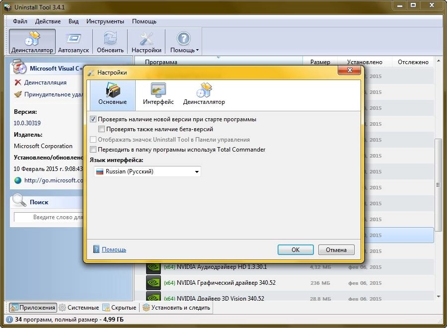
Task: Enable checking for beta versions
Action: pyautogui.click(x=101, y=129)
